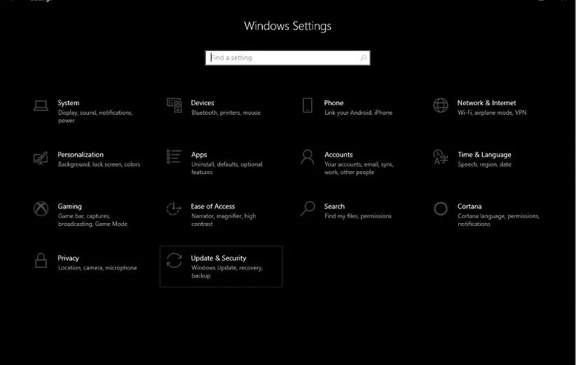Screen dimensions: 576x365
Task: Open Phone settings title
Action: (334, 103)
